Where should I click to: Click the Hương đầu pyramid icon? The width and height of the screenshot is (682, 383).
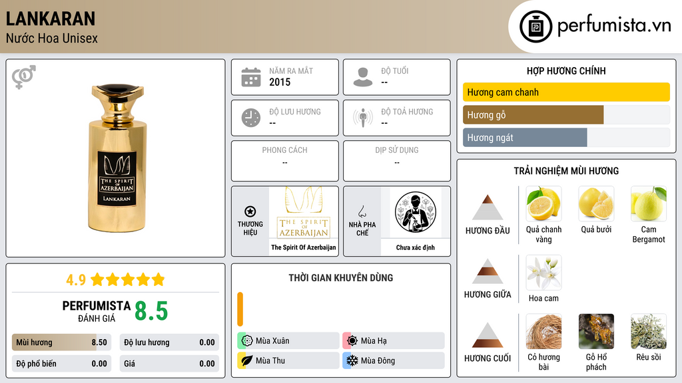(488, 207)
